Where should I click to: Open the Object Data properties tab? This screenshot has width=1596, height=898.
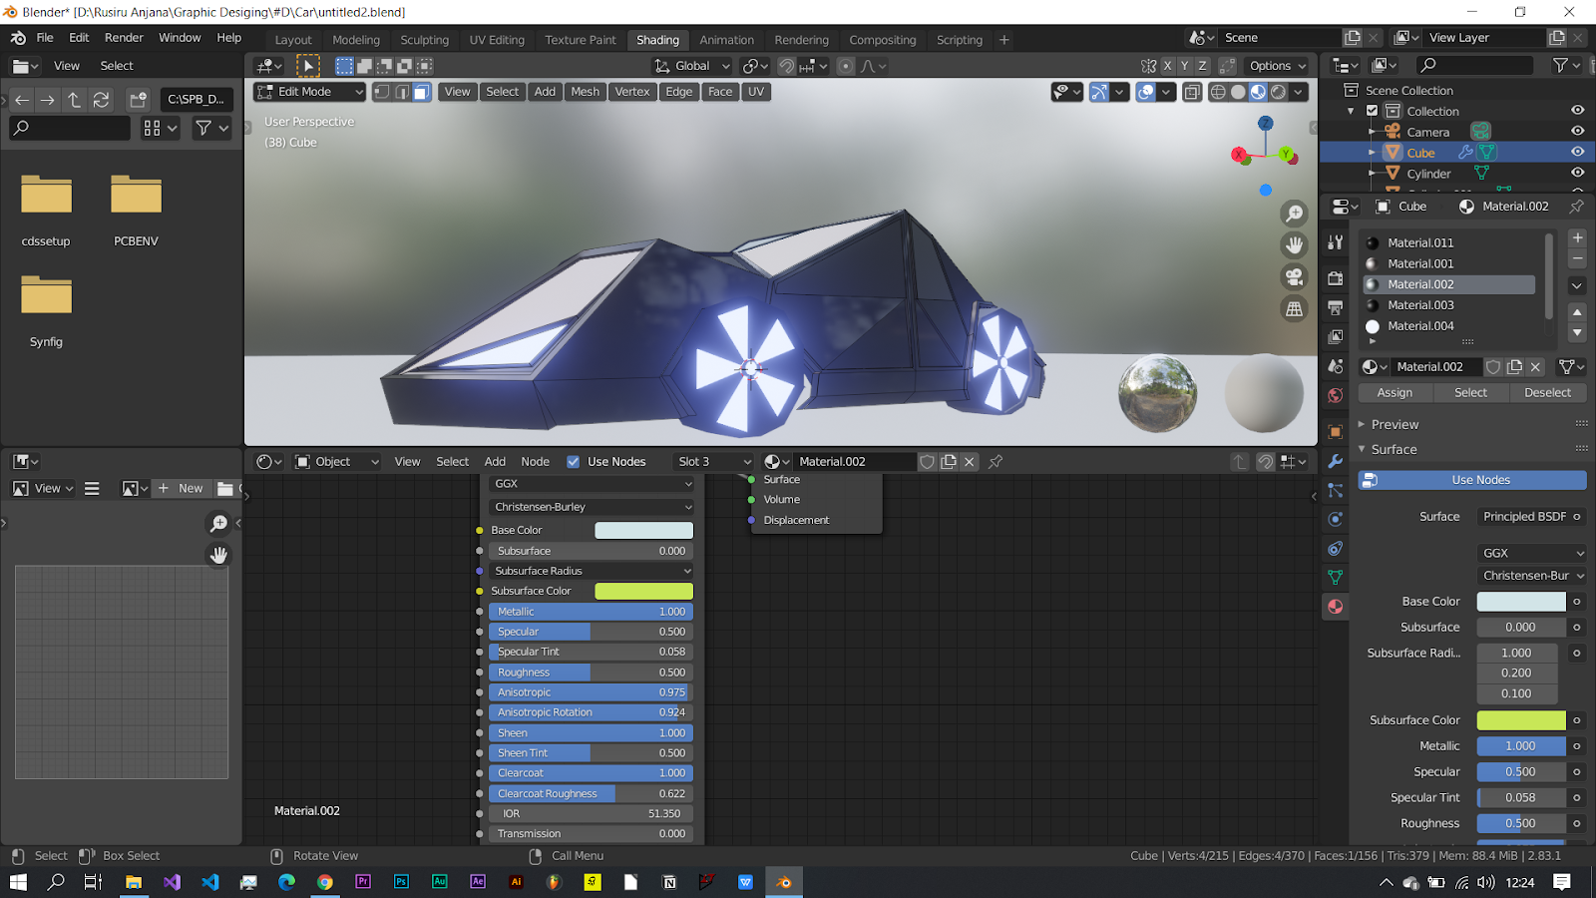pyautogui.click(x=1336, y=577)
